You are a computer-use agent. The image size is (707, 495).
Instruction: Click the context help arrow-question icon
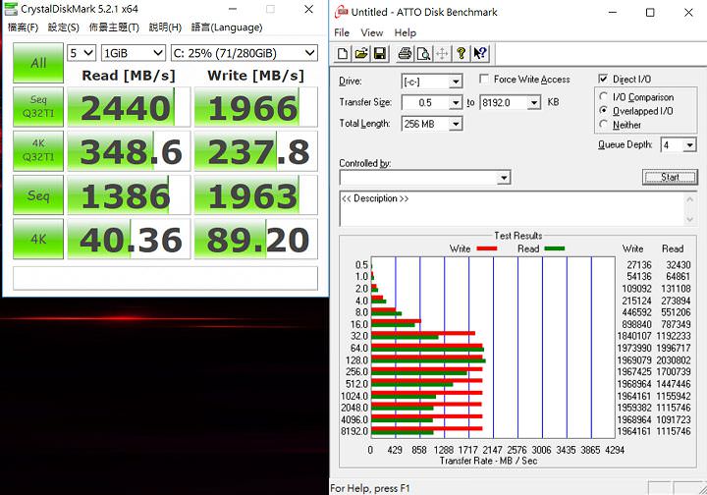480,53
